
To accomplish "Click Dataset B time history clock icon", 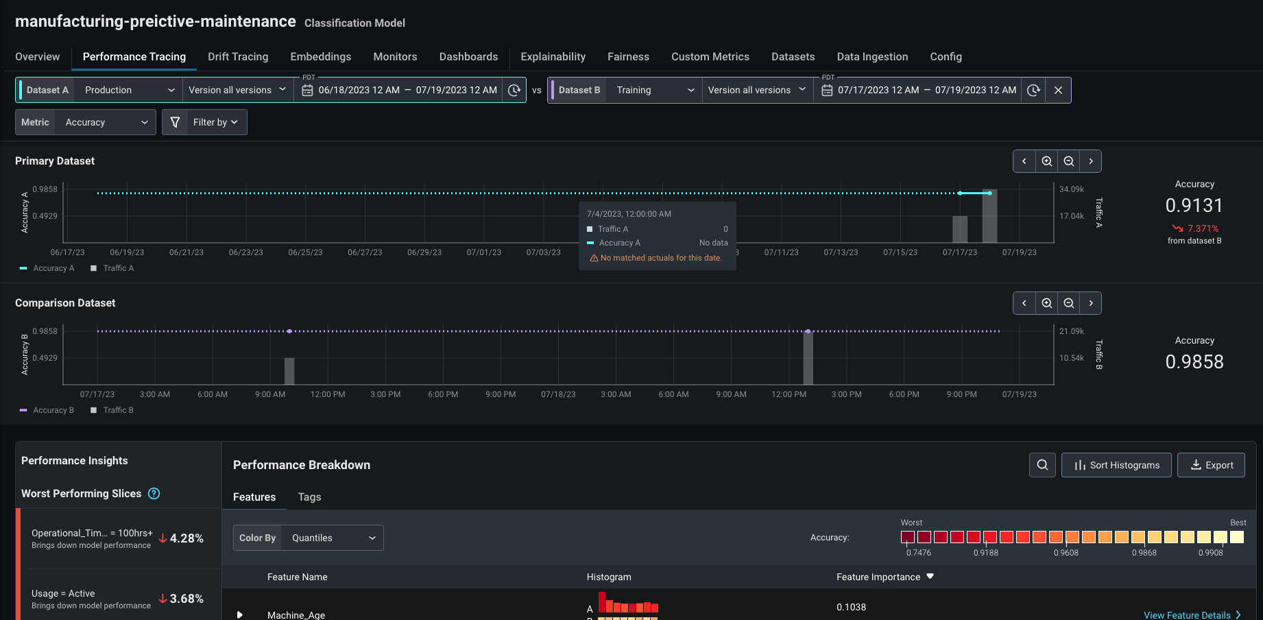I will (x=1033, y=91).
